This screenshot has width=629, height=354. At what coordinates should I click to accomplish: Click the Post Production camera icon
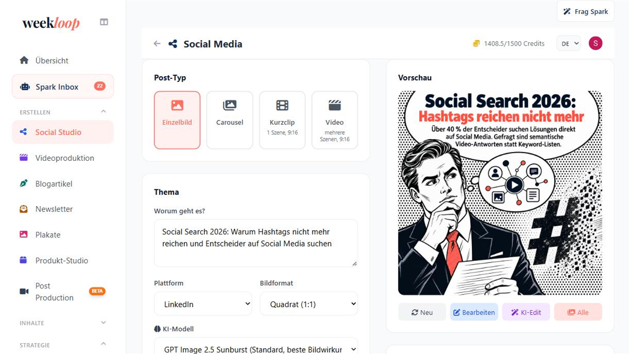click(x=24, y=292)
